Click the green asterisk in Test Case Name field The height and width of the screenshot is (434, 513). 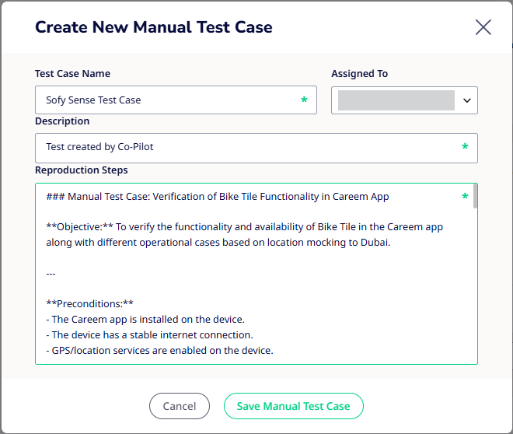[304, 100]
